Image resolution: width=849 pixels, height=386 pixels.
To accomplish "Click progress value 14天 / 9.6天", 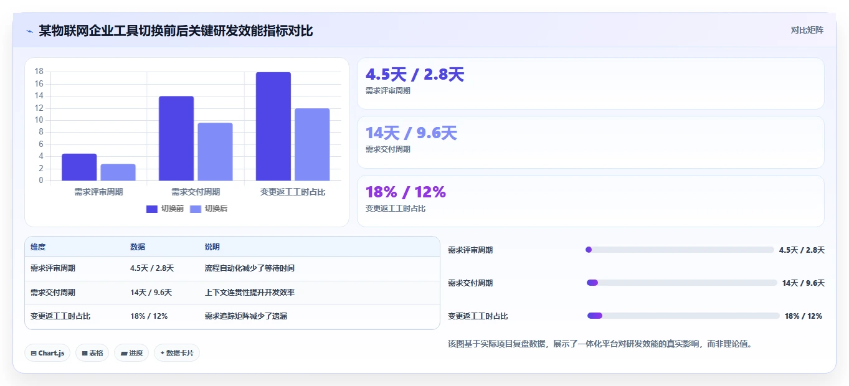I will [804, 283].
